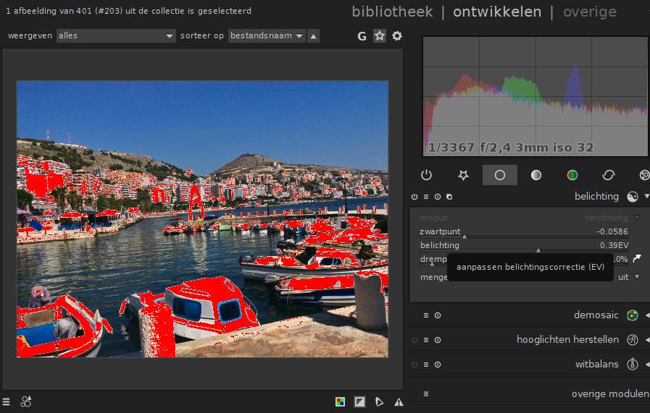Show favorite modules group (star icon)
This screenshot has width=650, height=413.
463,175
